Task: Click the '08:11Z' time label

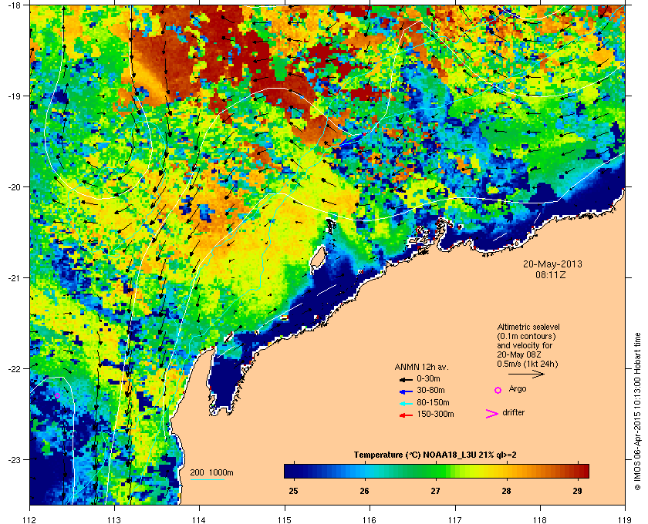Action: point(551,274)
